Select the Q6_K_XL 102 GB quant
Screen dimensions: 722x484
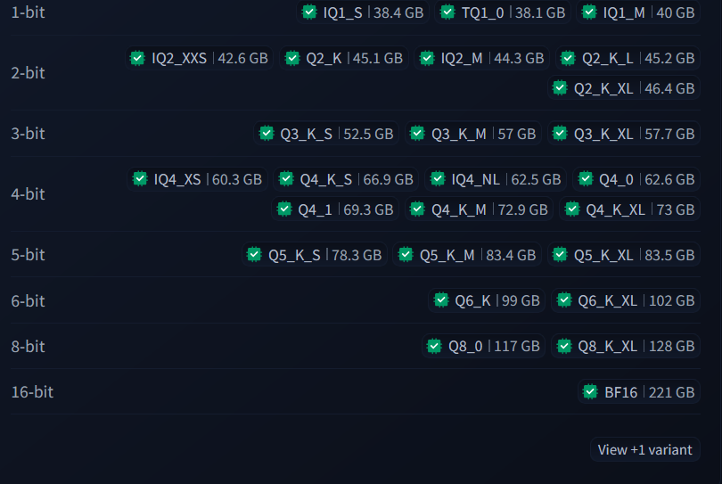point(626,300)
